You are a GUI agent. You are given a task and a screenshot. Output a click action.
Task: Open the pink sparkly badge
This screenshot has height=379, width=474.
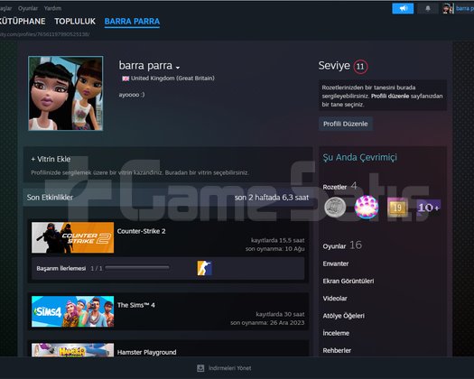(x=366, y=208)
